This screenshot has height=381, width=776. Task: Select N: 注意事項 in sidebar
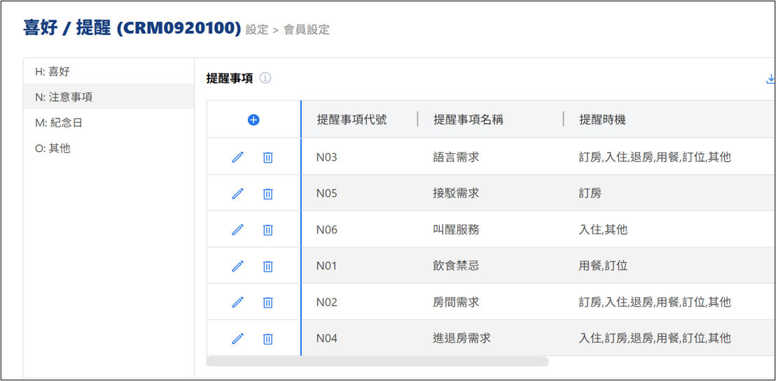64,97
